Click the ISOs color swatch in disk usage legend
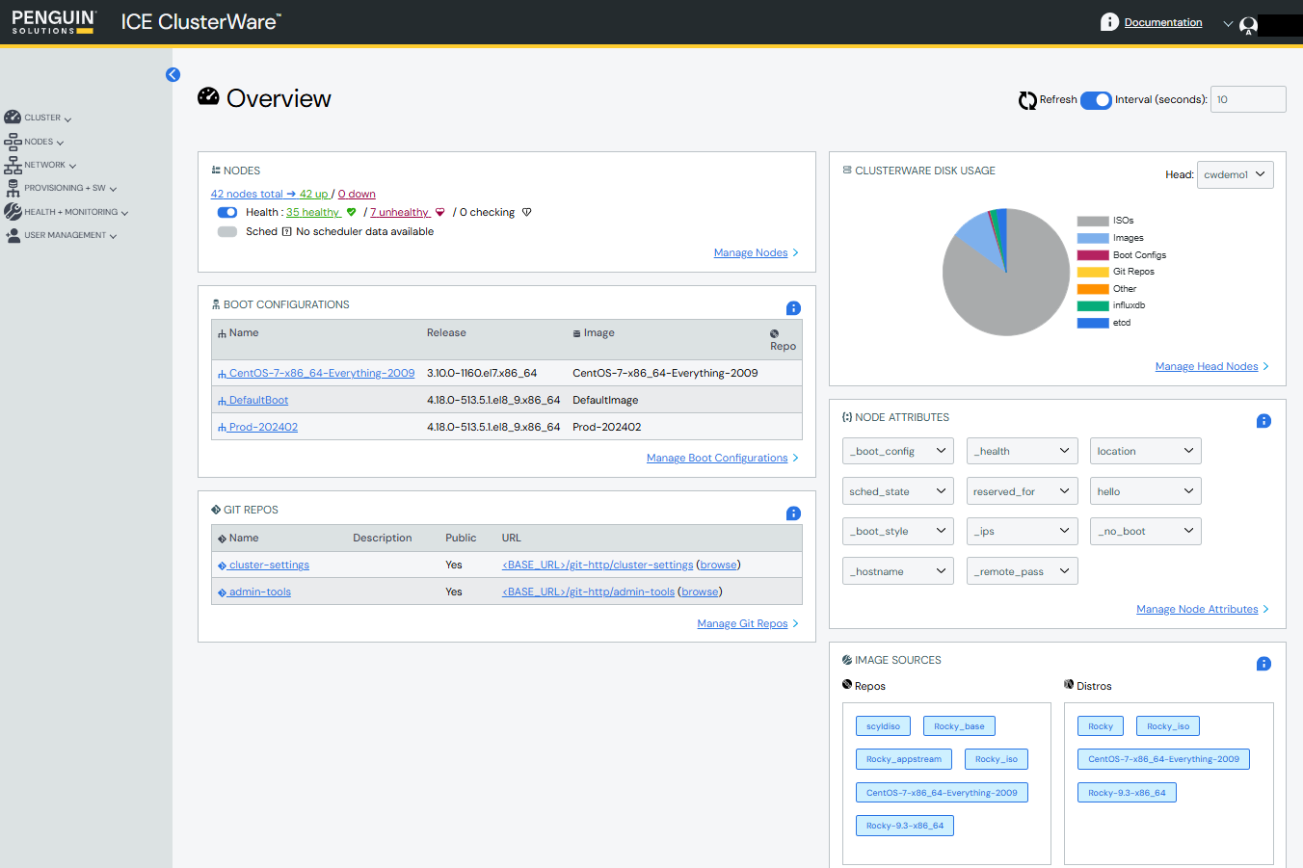 coord(1092,220)
